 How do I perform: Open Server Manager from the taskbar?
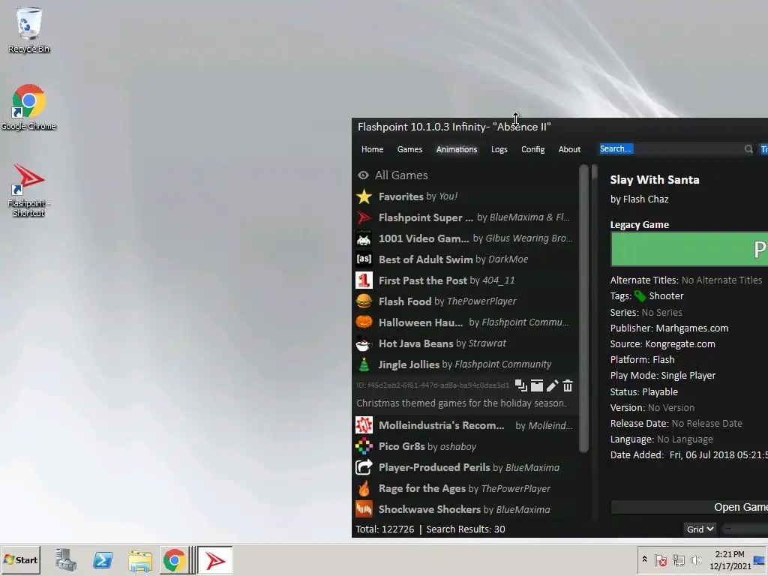coord(66,559)
